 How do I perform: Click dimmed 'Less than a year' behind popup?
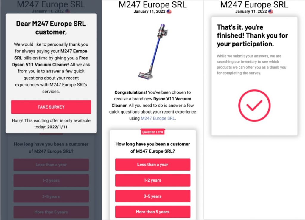pos(51,165)
